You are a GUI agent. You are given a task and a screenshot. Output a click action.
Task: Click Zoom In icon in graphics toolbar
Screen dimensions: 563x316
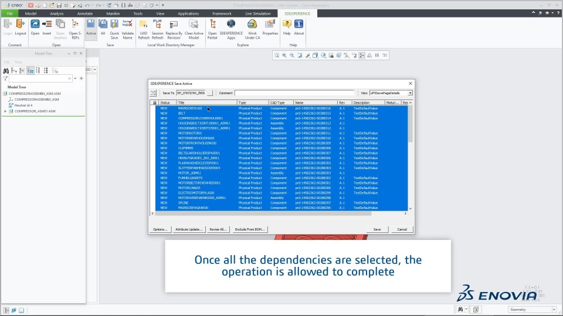tap(284, 55)
